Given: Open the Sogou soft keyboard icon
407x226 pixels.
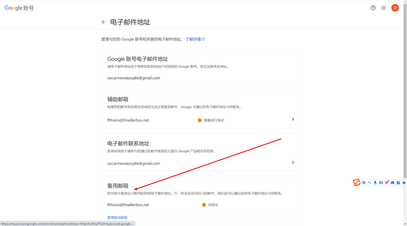Looking at the screenshot, I should [381, 183].
